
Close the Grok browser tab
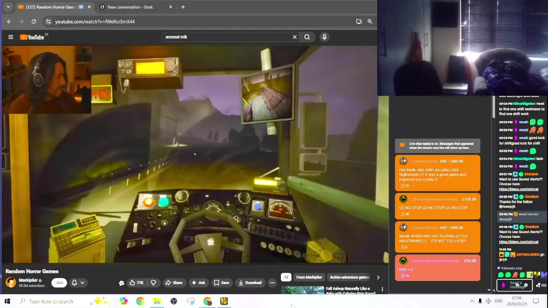click(171, 7)
